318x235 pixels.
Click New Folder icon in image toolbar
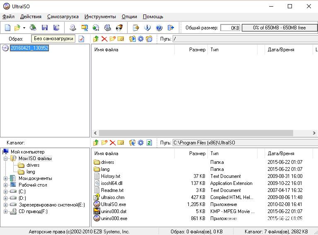pyautogui.click(x=113, y=39)
